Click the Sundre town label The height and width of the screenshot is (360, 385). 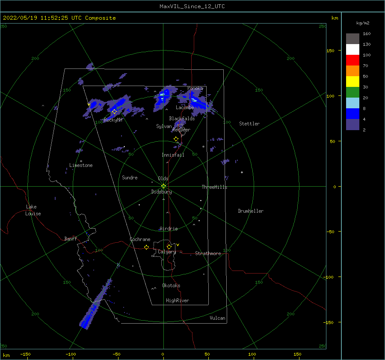[130, 178]
